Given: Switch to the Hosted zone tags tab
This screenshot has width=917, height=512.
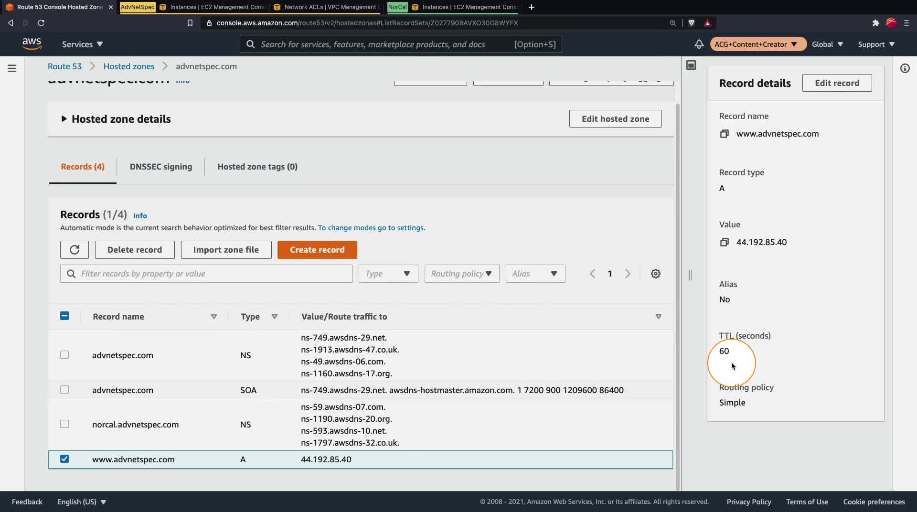Looking at the screenshot, I should tap(257, 167).
